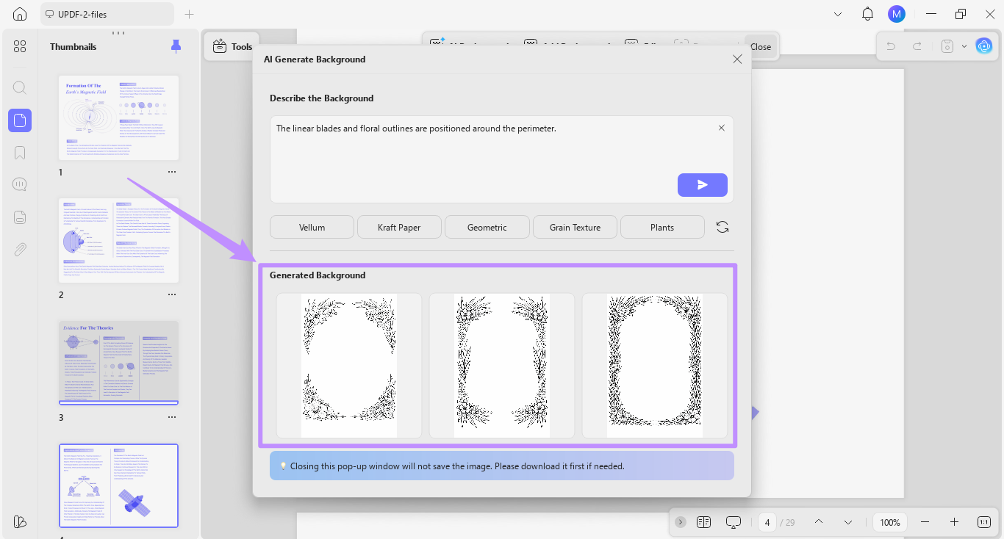Select the third generated oval background
This screenshot has height=539, width=1004.
(655, 366)
